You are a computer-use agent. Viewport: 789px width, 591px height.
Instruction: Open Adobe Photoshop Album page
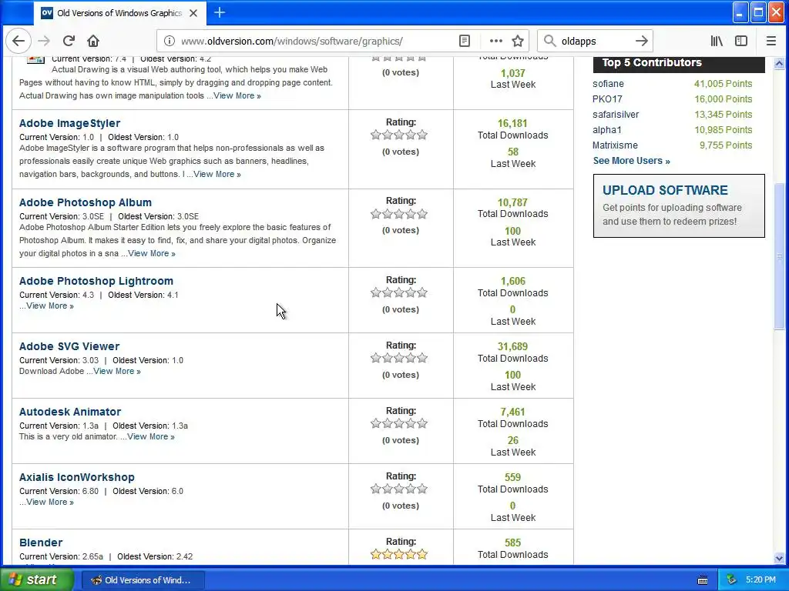tap(85, 202)
